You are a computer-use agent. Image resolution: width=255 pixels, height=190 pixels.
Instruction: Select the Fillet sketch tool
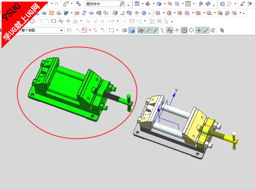click(x=39, y=21)
